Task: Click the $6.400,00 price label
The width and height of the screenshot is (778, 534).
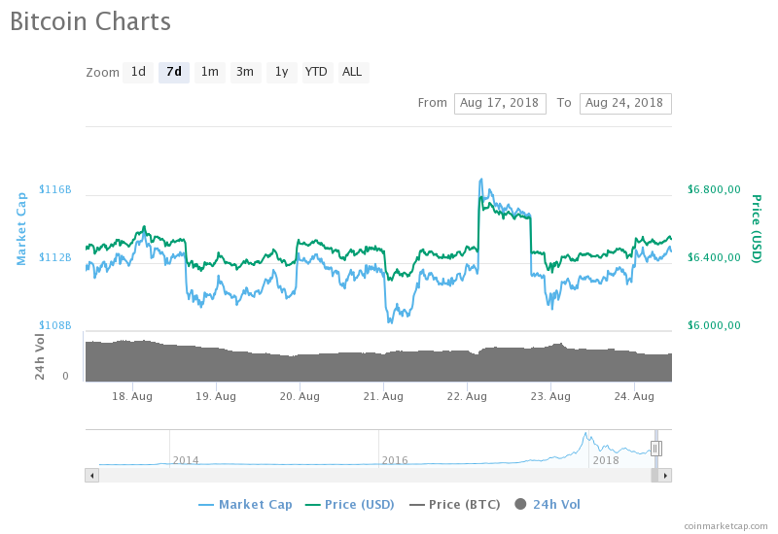Action: coord(714,257)
